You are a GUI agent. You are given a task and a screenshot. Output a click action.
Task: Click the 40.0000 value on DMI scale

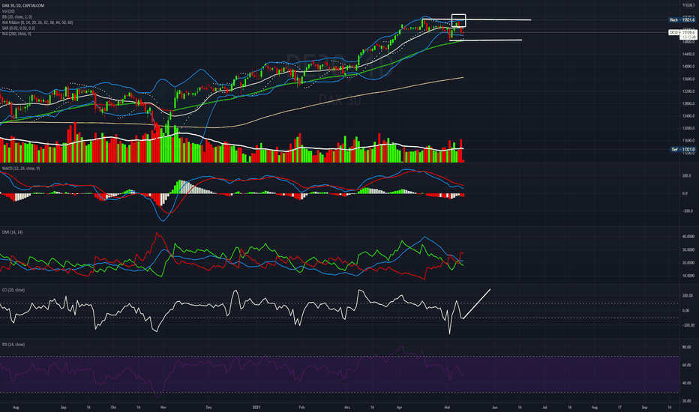pos(688,237)
